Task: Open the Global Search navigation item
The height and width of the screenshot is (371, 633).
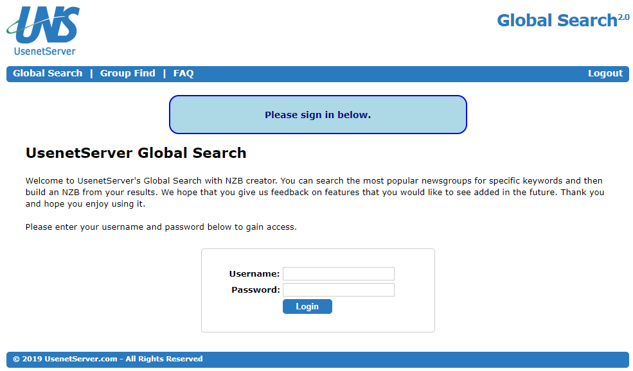Action: [x=48, y=73]
